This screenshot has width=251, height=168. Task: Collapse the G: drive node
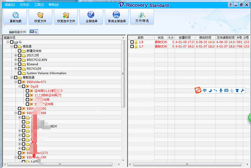tap(8, 42)
